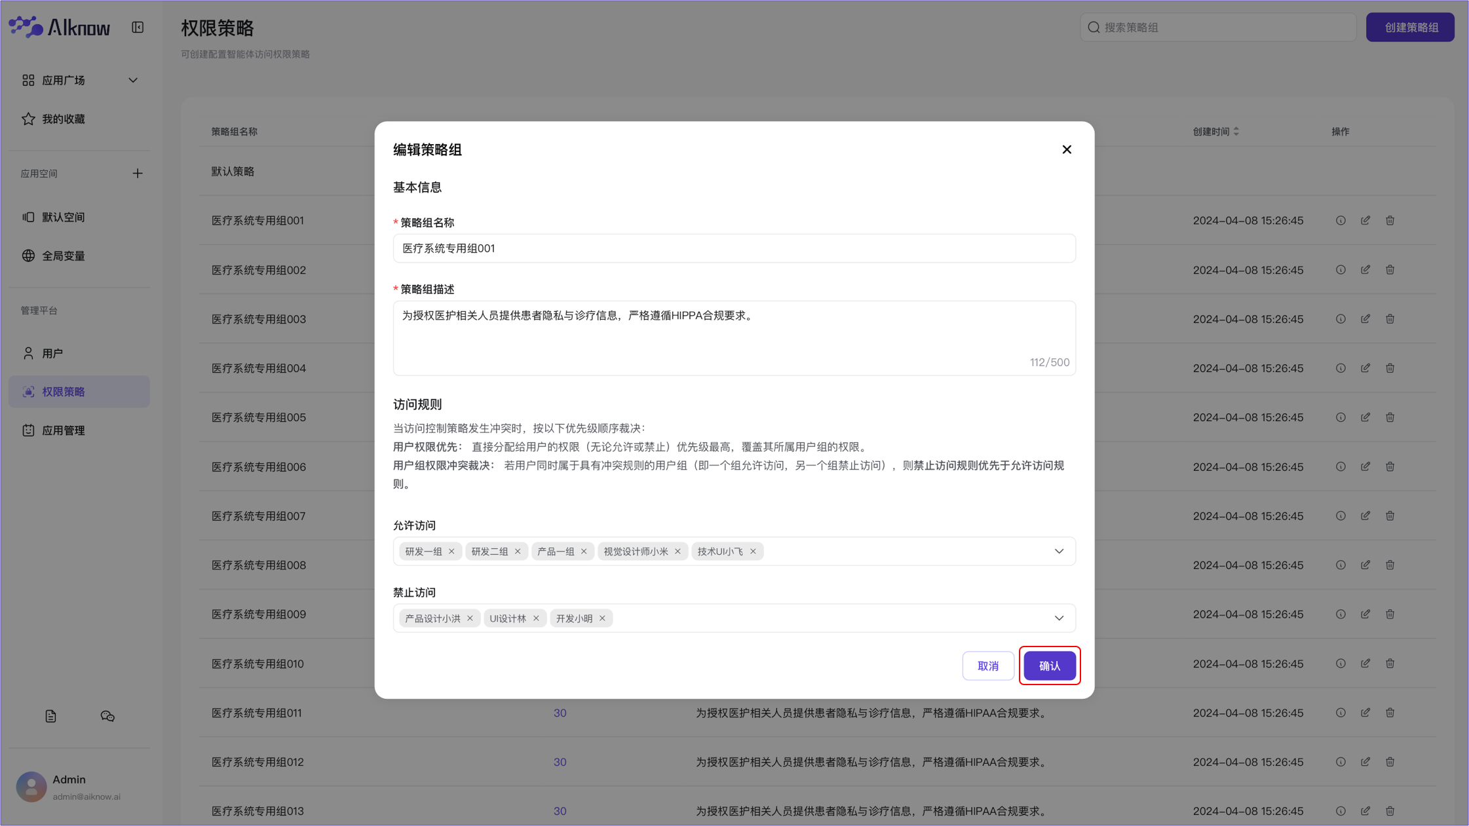Click the add application space plus icon
The image size is (1469, 826).
coord(138,174)
